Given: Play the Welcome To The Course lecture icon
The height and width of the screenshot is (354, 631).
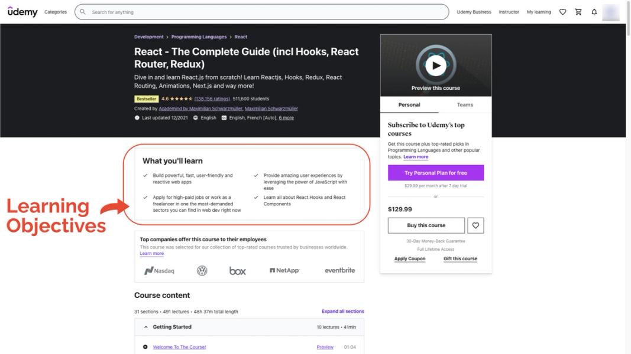Looking at the screenshot, I should click(144, 346).
